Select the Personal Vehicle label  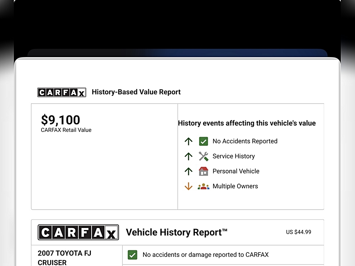click(236, 171)
